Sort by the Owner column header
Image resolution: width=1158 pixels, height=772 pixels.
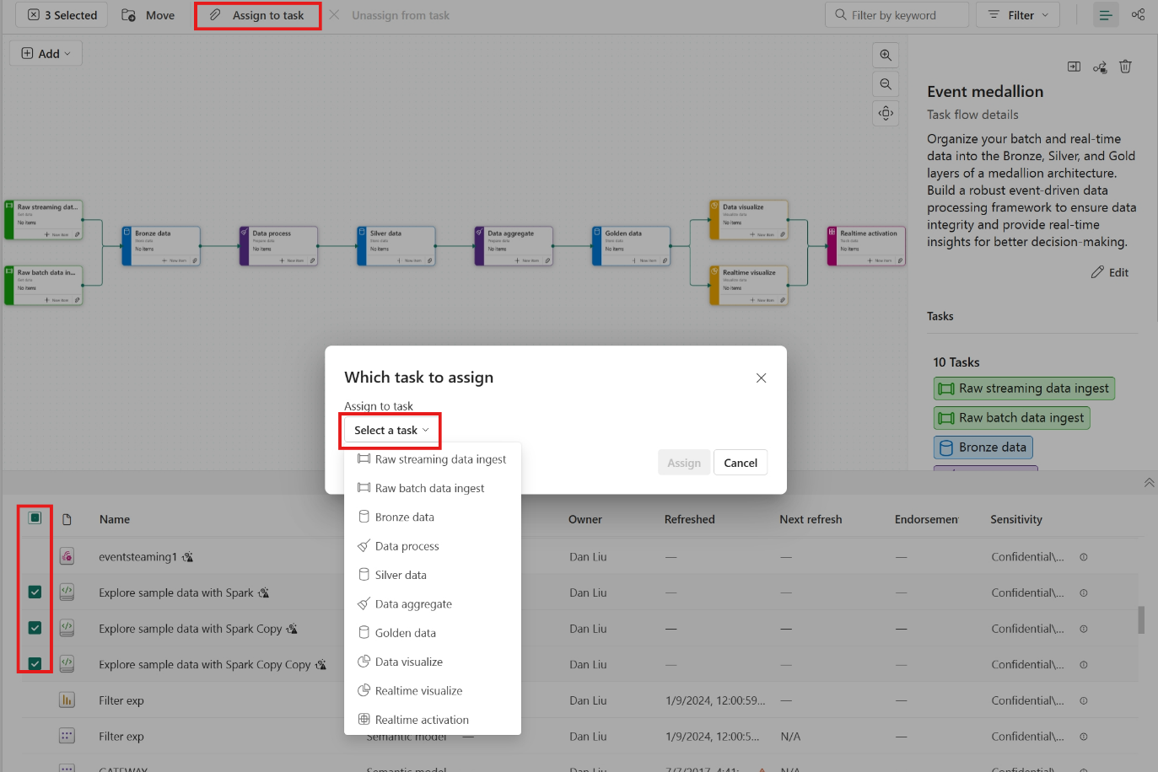pos(585,519)
